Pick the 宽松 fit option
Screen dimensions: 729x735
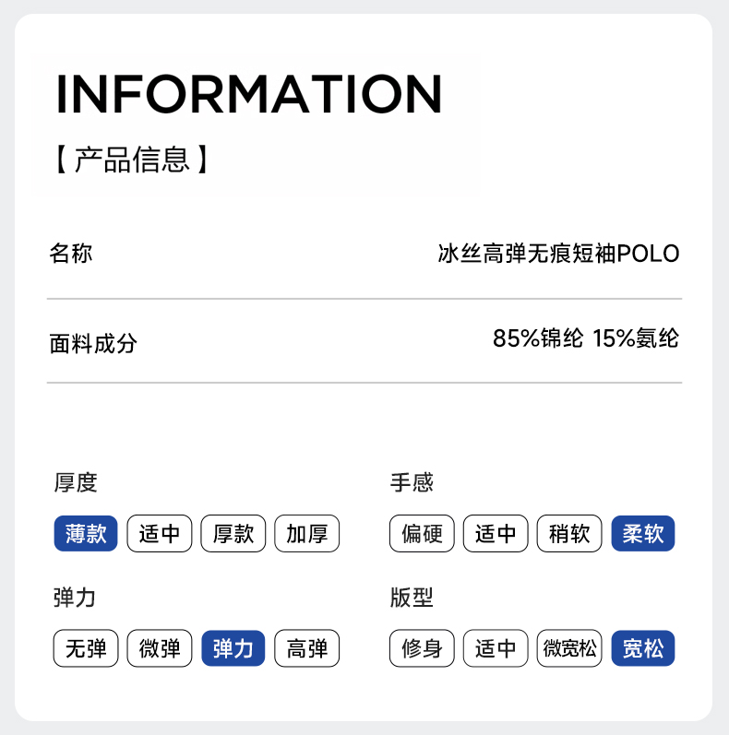point(643,648)
